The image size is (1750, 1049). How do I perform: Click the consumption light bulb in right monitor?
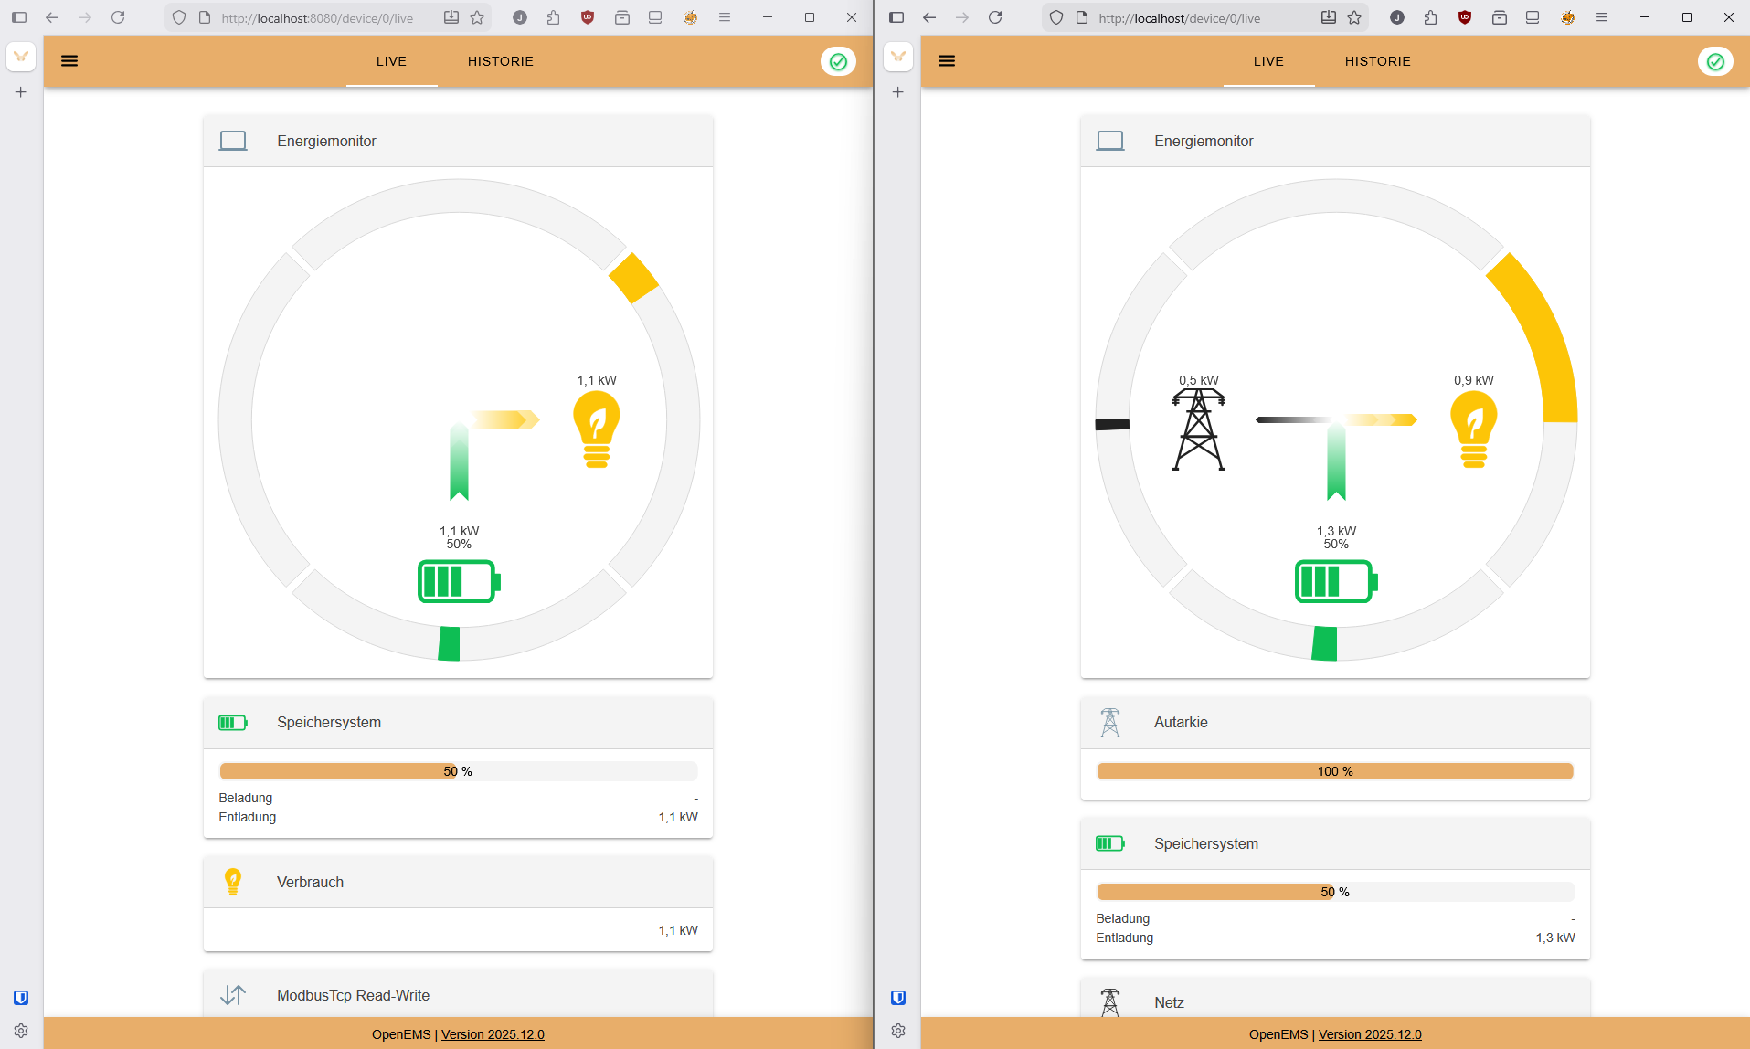1473,429
